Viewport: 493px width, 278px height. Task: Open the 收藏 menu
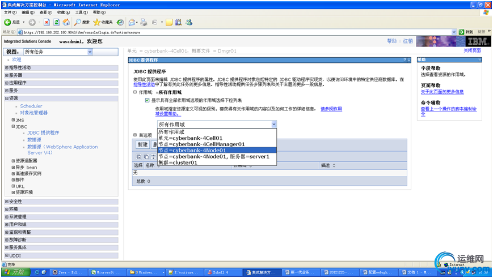tap(64, 12)
